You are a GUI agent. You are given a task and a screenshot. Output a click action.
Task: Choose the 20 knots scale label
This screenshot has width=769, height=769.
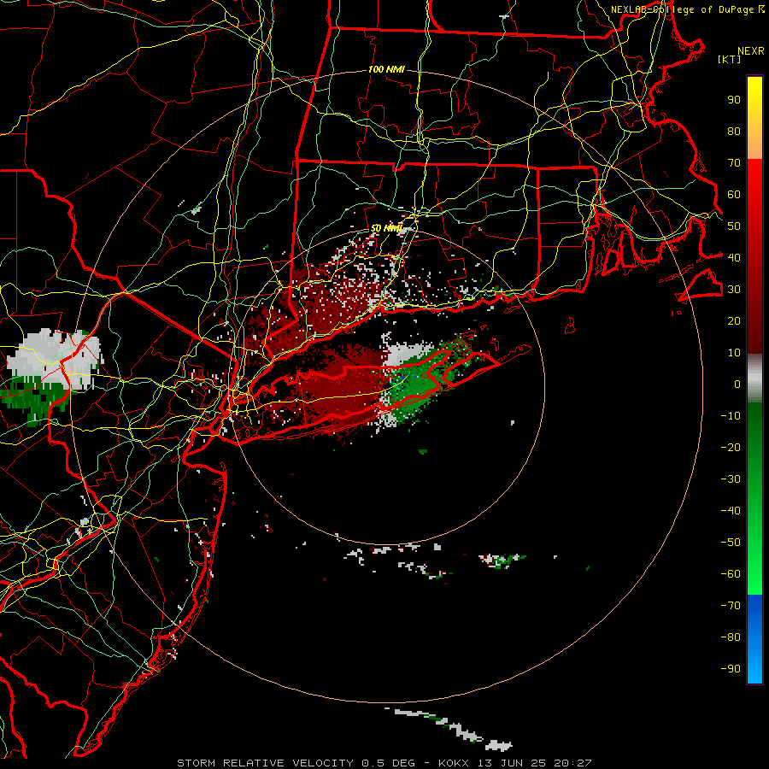(734, 320)
